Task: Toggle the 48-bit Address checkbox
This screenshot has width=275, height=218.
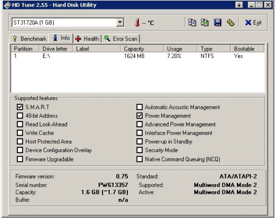Action: click(20, 116)
